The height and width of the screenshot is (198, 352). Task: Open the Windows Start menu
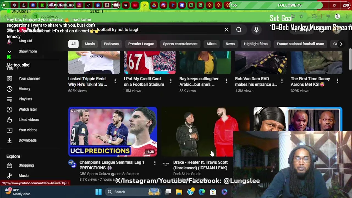point(98,192)
